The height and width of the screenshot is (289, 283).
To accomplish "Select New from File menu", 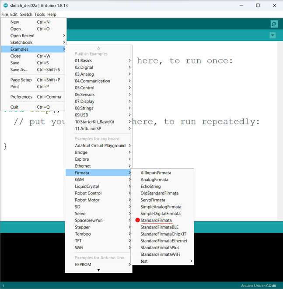I will [33, 22].
